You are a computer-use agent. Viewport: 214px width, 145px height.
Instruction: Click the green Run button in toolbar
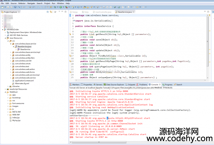[x=61, y=7]
